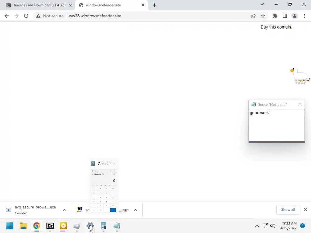This screenshot has width=311, height=233.
Task: Click the gray tilted taskbar app icon
Action: click(x=77, y=226)
